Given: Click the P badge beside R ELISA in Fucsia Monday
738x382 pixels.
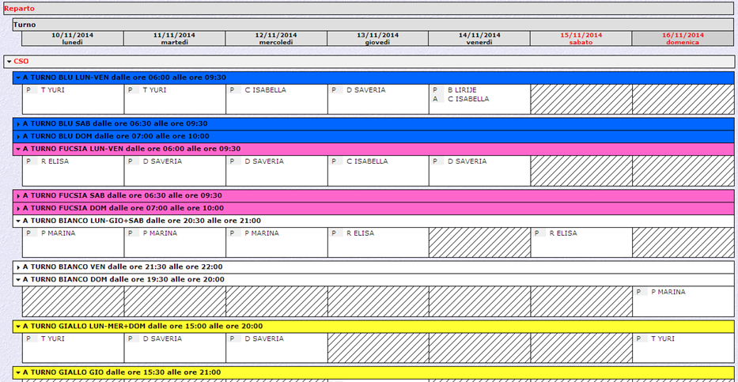Looking at the screenshot, I should tap(32, 161).
